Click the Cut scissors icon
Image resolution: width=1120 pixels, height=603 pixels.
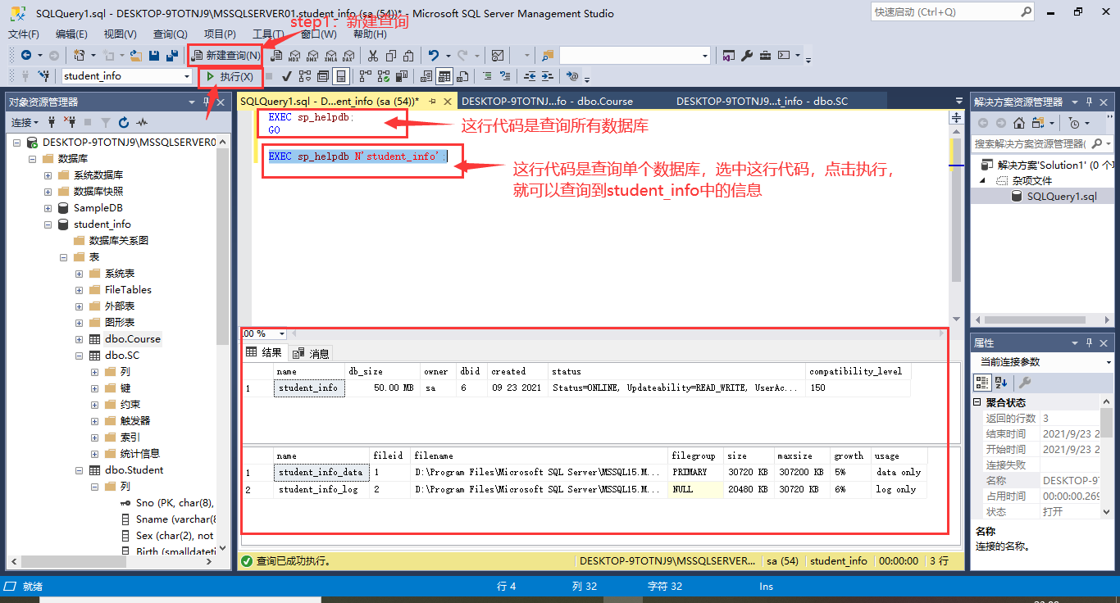(373, 56)
